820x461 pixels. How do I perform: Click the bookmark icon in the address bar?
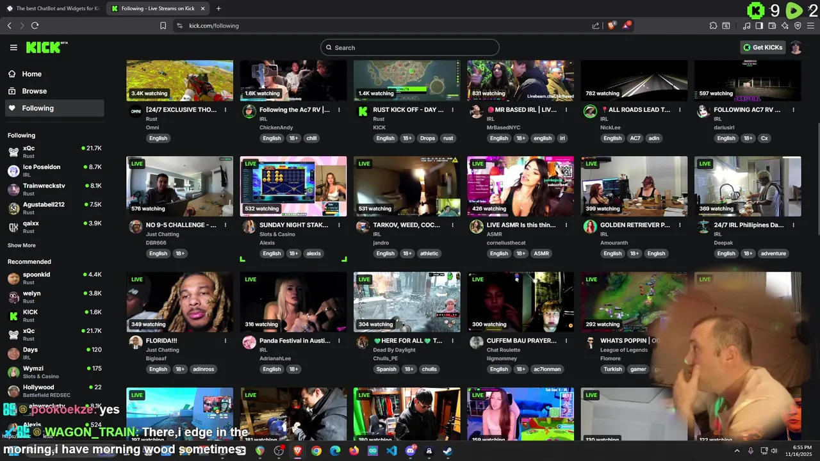[163, 26]
